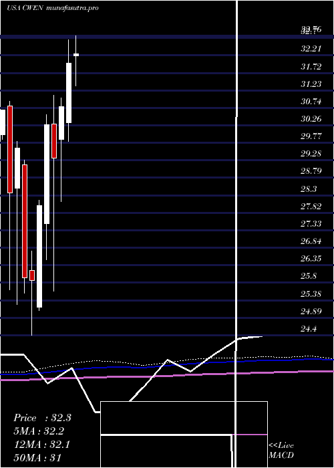The width and height of the screenshot is (334, 468).
Task: Select the 28.79 price axis label
Action: [311, 171]
